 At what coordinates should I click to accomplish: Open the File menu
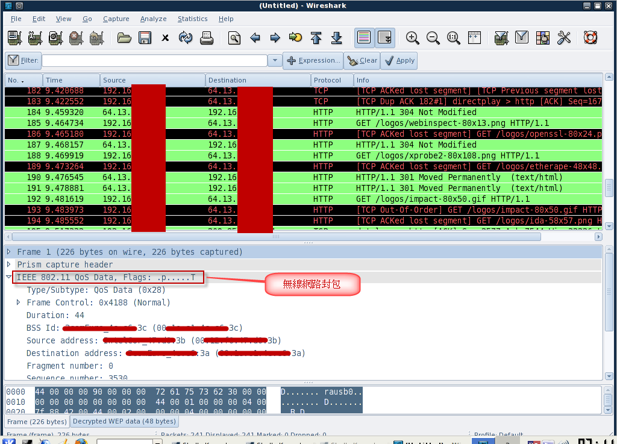(16, 19)
